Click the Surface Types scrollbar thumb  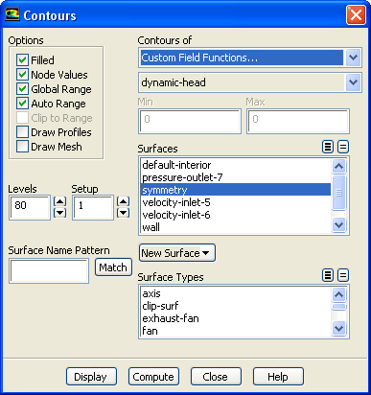(x=338, y=307)
